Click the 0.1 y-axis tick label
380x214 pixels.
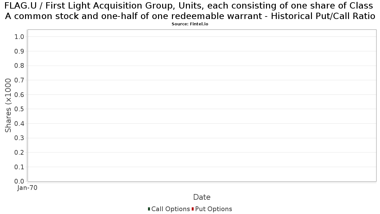coord(19,167)
